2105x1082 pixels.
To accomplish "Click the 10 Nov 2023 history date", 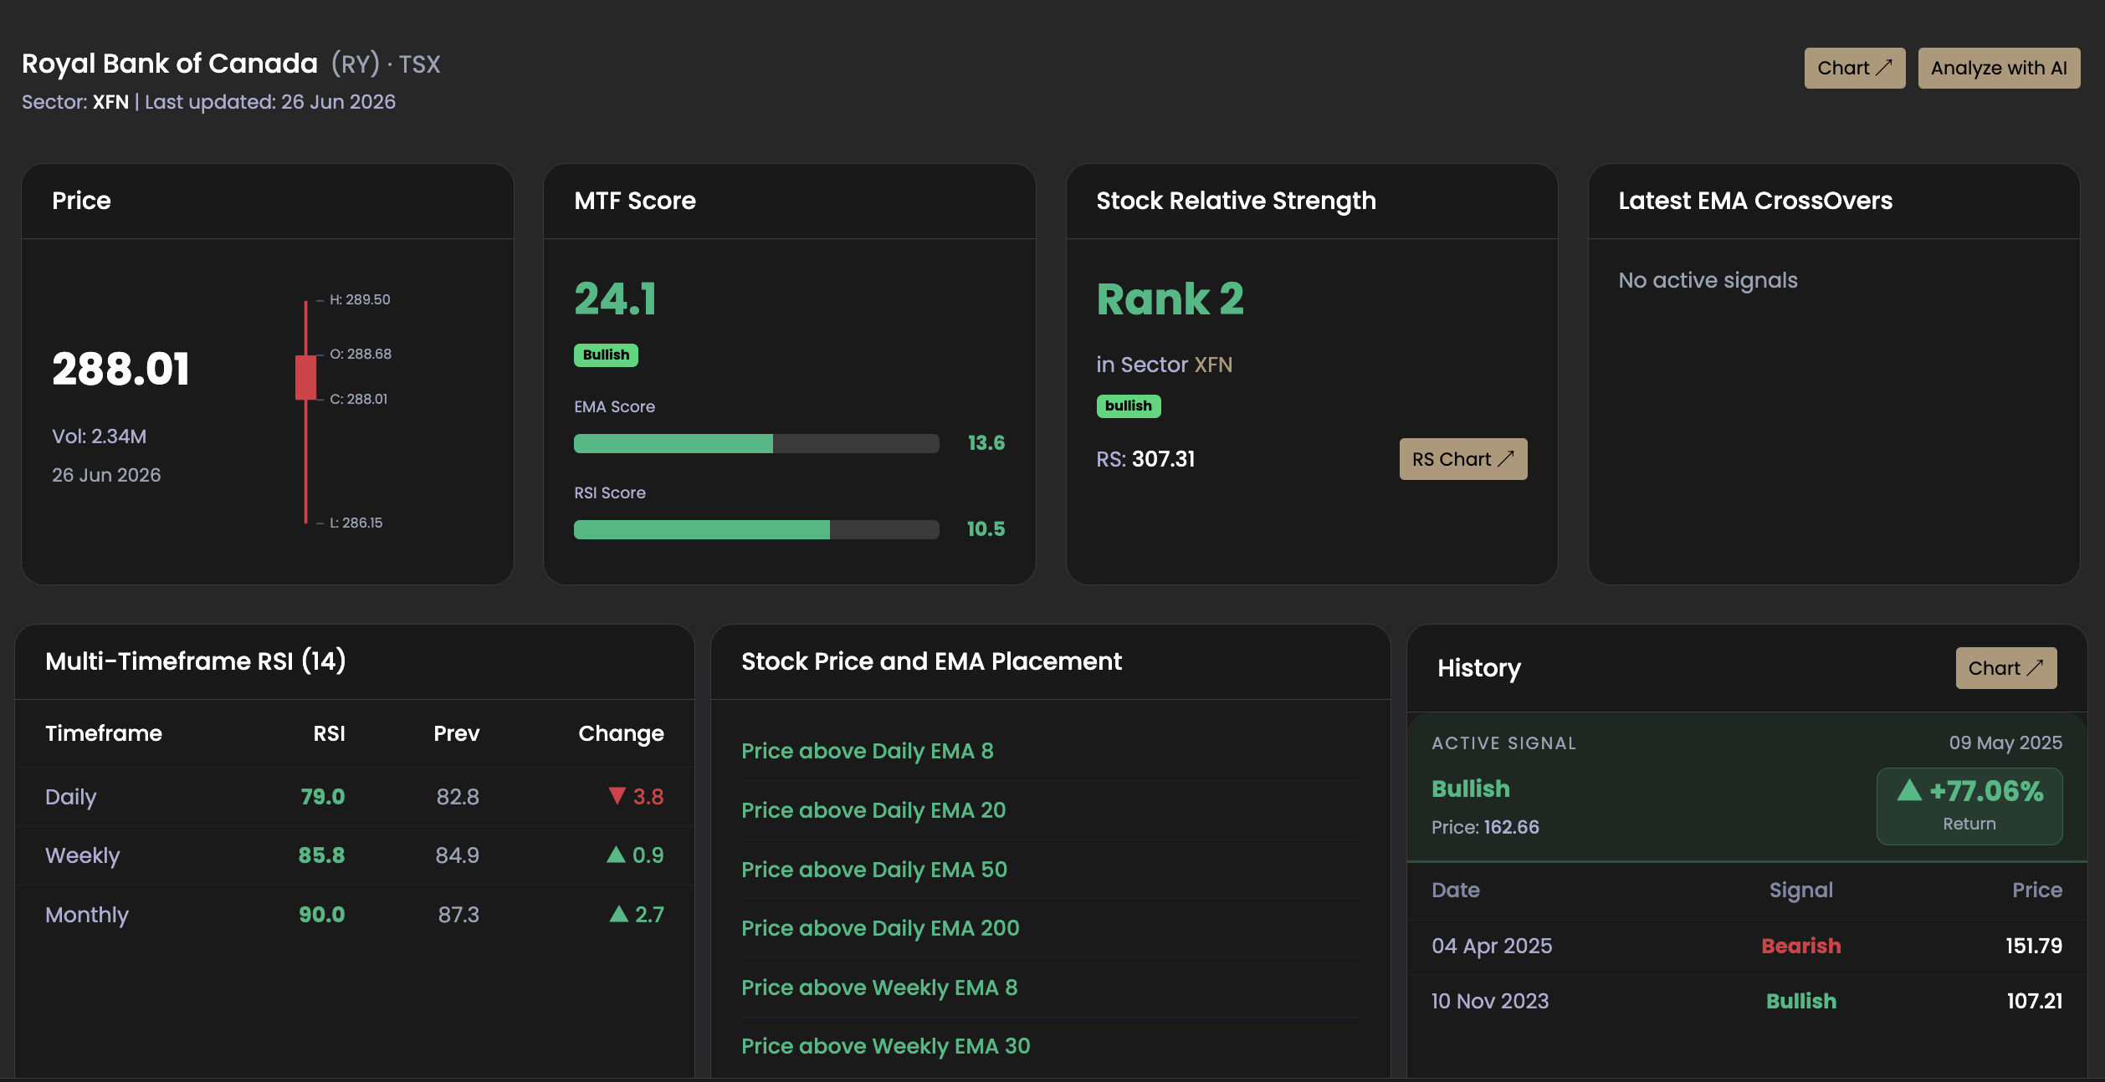I will coord(1490,1001).
